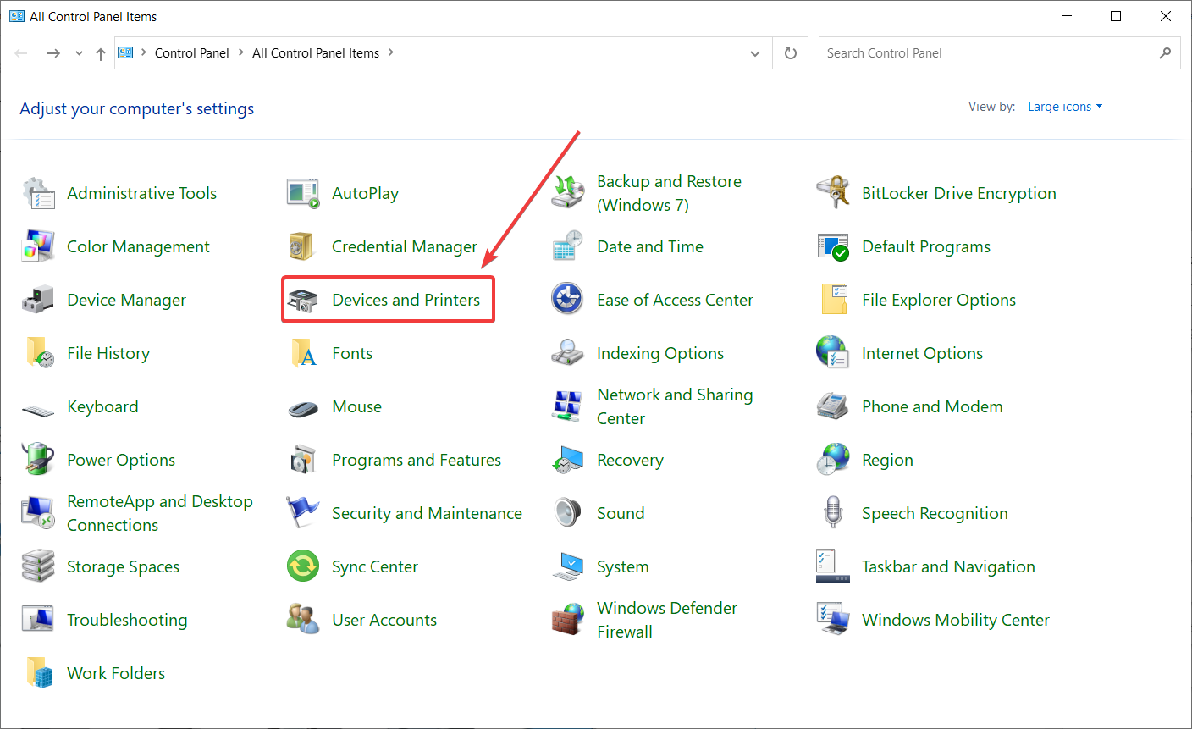
Task: Click the Default Programs icon
Action: tap(833, 246)
